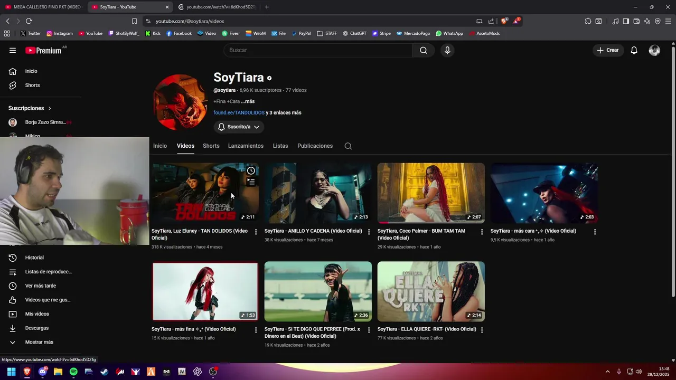Select the Vídeos channel tab
676x380 pixels.
185,146
